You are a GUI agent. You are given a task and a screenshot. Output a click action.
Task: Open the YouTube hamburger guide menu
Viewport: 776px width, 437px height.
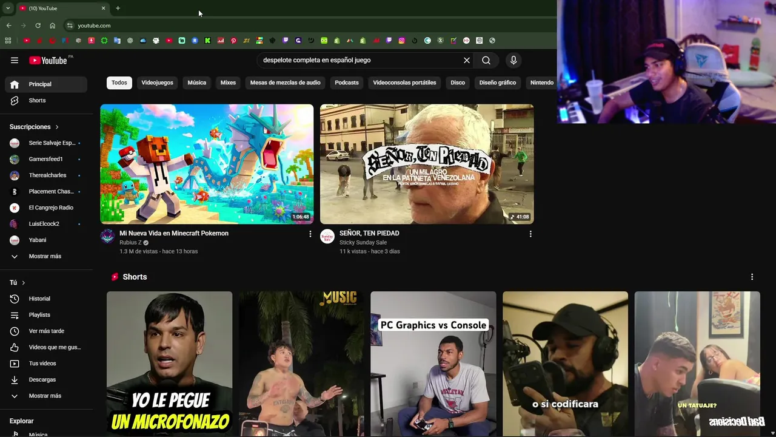pyautogui.click(x=15, y=60)
